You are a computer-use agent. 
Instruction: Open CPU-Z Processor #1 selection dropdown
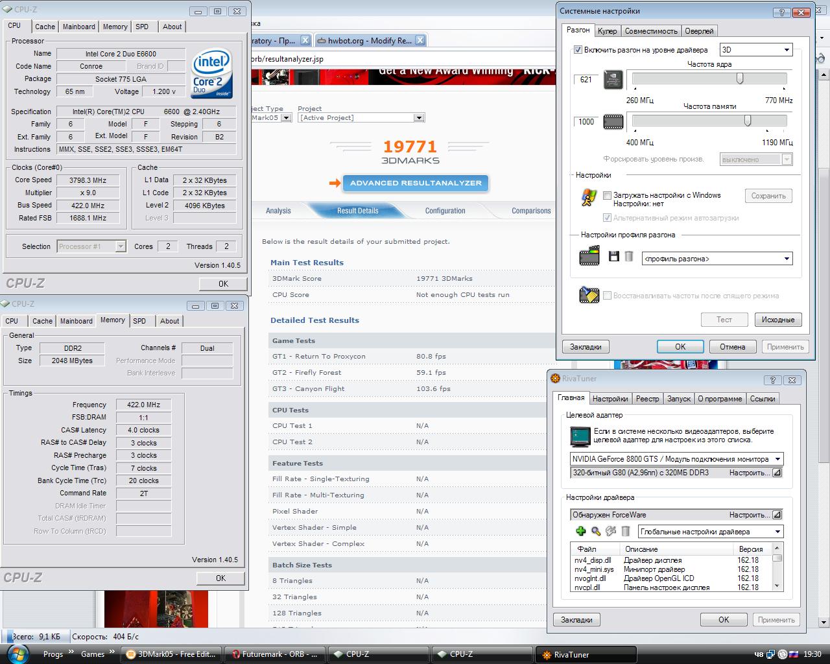click(91, 246)
